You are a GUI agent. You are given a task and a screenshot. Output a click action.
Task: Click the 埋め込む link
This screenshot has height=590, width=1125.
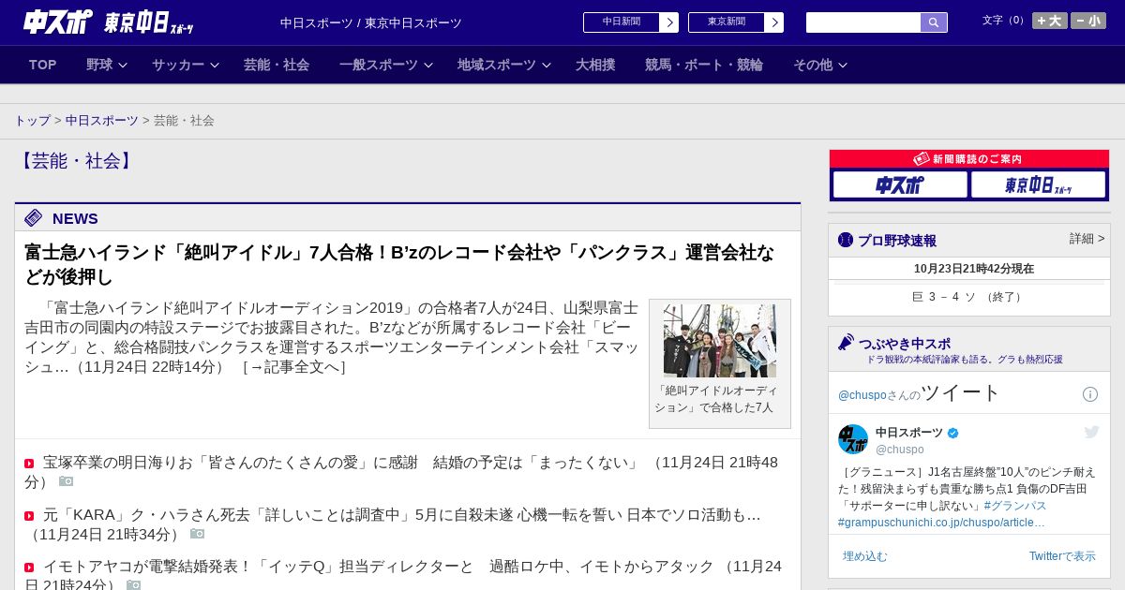tap(864, 556)
